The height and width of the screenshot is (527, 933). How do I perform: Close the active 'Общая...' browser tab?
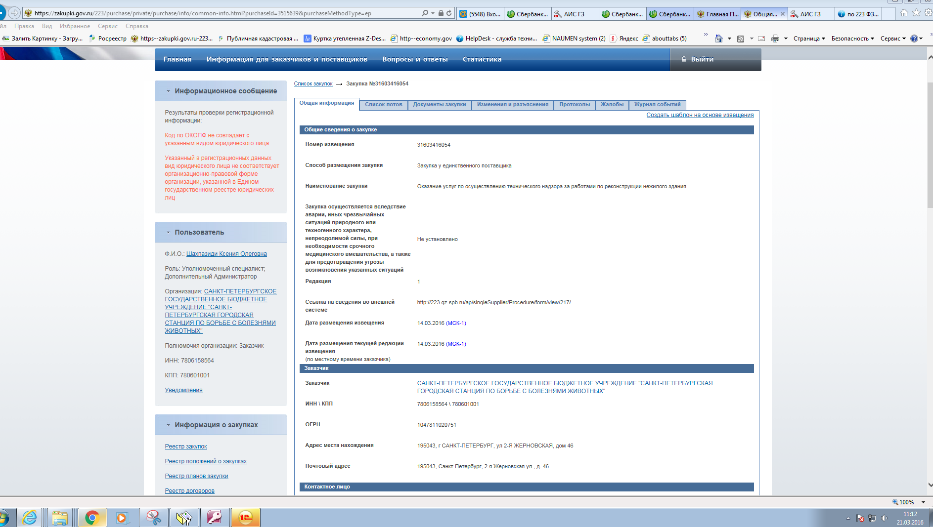tap(783, 14)
